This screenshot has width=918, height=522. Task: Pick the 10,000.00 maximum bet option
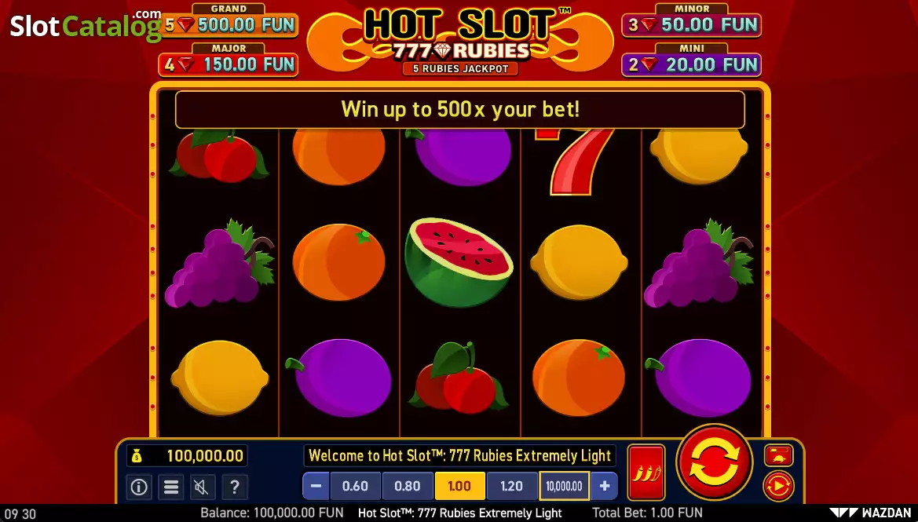click(565, 487)
